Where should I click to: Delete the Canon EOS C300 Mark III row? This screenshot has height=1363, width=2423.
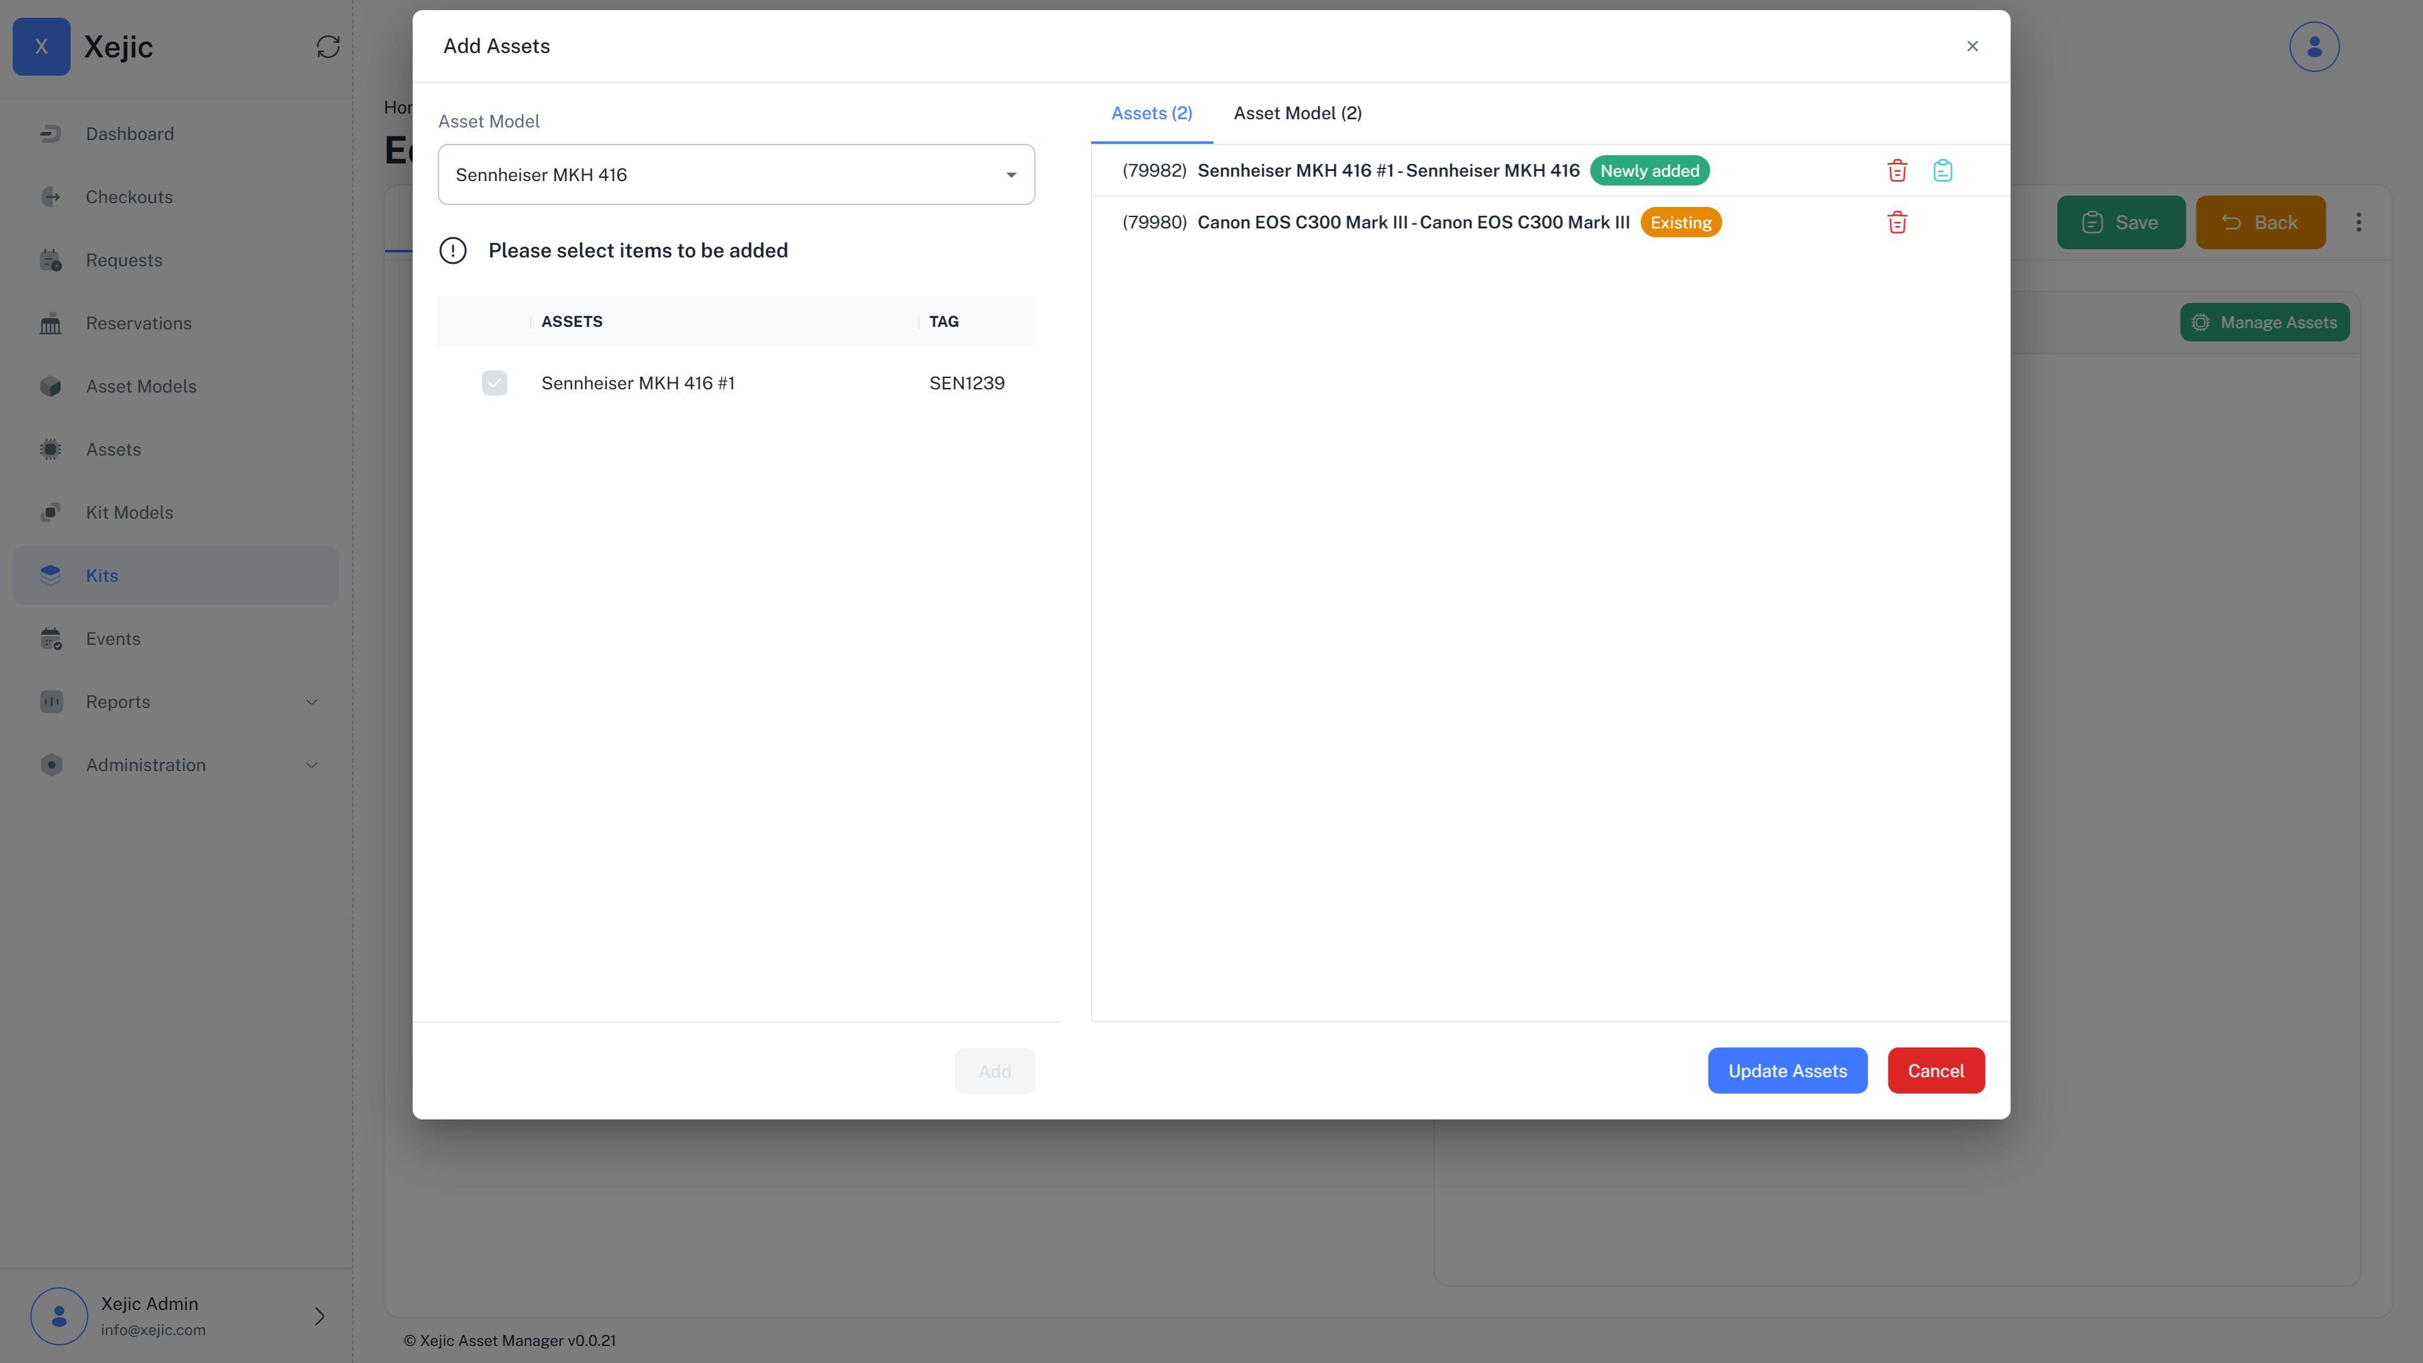(x=1897, y=222)
